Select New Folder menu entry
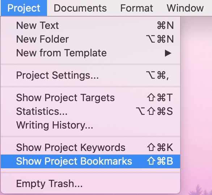This screenshot has height=195, width=212. (90, 39)
